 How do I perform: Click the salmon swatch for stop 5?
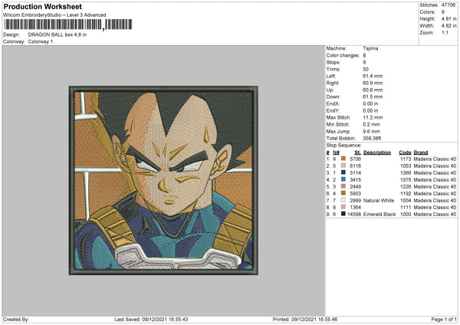pos(343,186)
